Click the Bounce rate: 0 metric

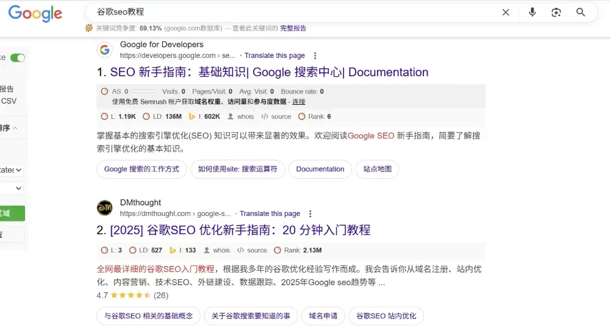point(303,91)
